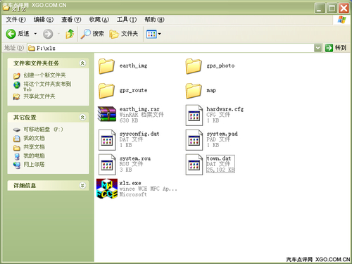Expand the 详细信息 panel

pyautogui.click(x=82, y=186)
